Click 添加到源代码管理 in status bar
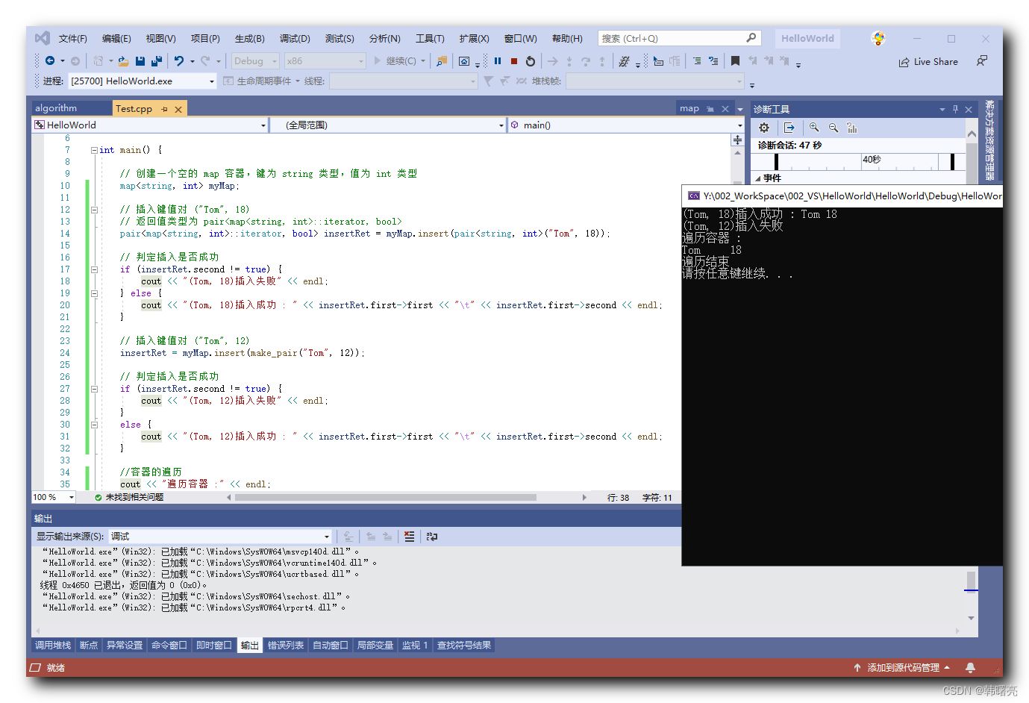This screenshot has height=703, width=1029. [902, 668]
